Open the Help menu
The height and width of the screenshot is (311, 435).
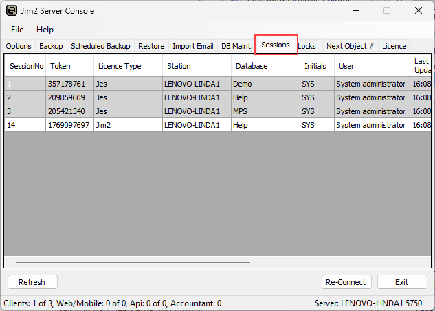(45, 30)
